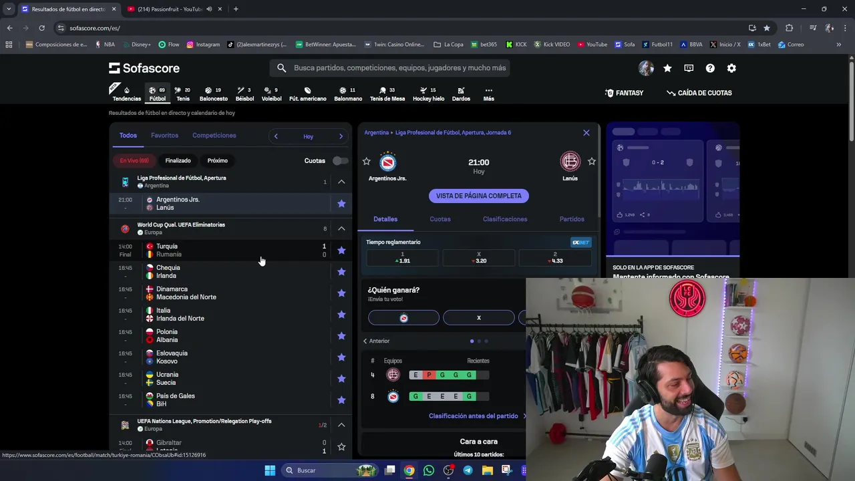Toggle star for Dinamarca vs Macedonia del Norte
This screenshot has height=481, width=855.
[341, 293]
